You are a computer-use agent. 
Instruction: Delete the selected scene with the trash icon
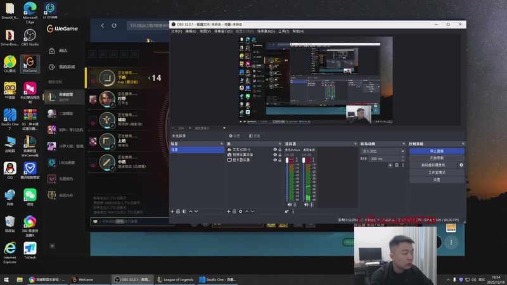click(x=178, y=212)
